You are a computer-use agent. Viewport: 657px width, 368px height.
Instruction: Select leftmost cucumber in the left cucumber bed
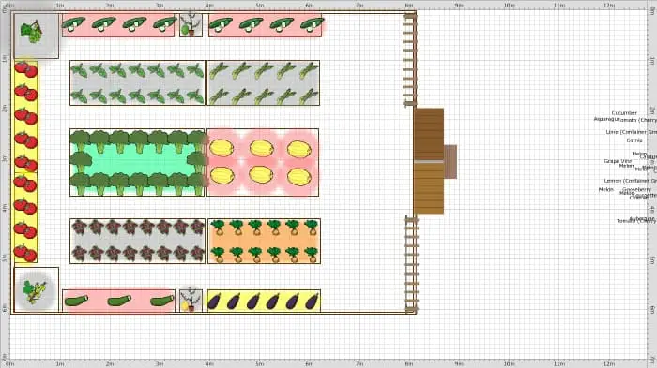pos(73,23)
